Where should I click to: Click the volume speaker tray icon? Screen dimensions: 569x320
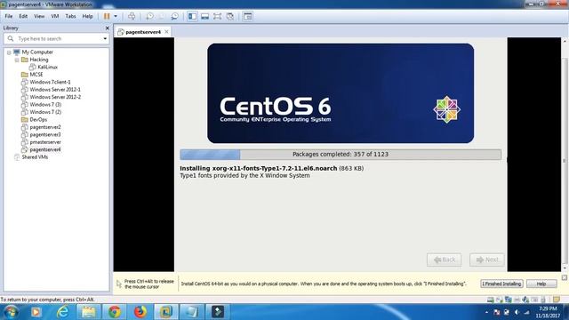pyautogui.click(x=517, y=312)
